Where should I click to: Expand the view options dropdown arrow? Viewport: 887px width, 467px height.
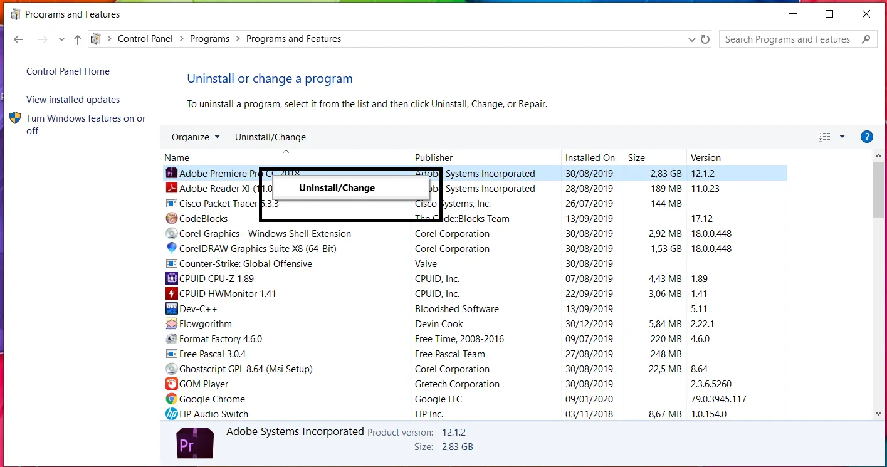point(842,137)
